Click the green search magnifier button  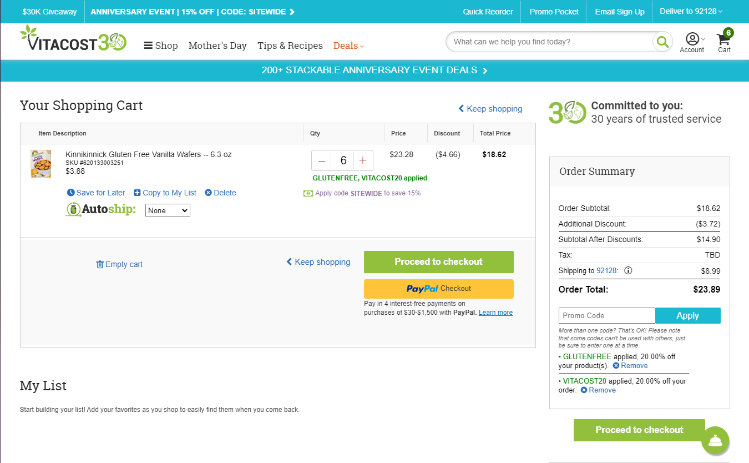[662, 42]
